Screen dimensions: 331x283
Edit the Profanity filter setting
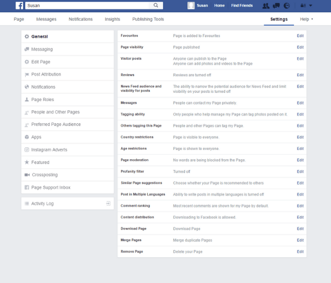[x=300, y=172]
